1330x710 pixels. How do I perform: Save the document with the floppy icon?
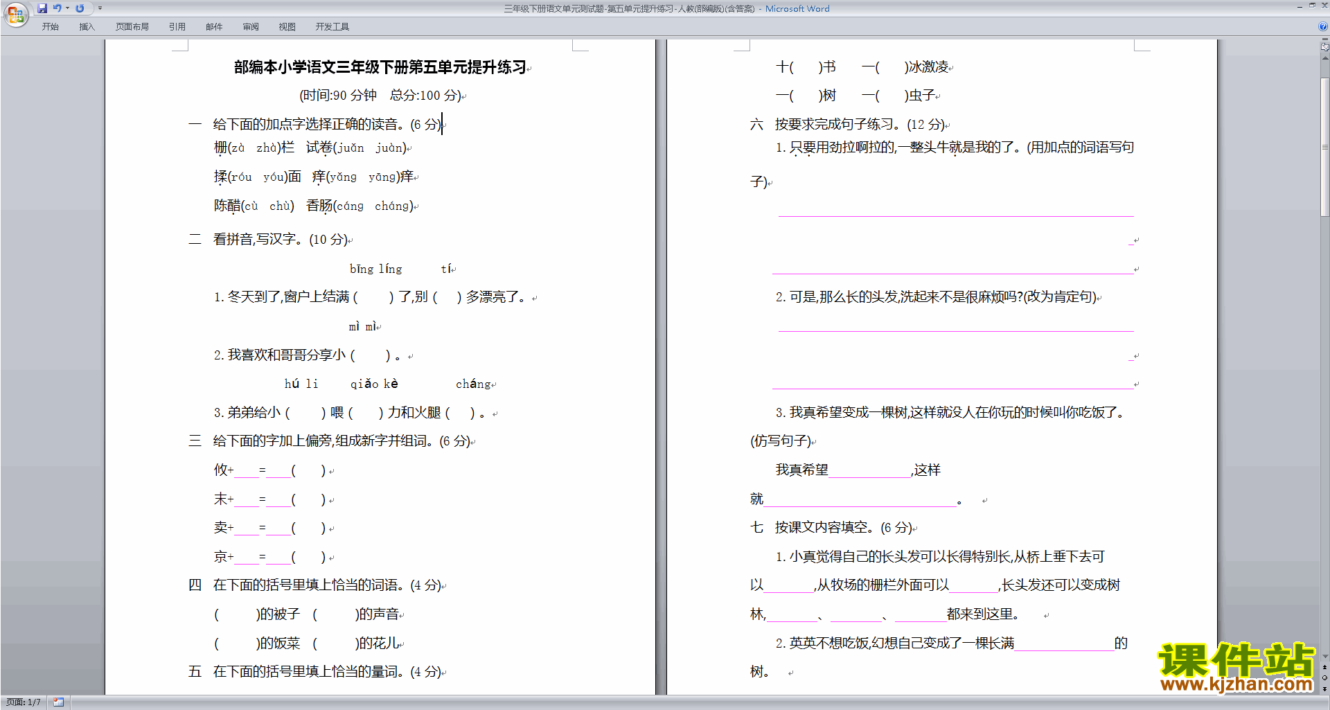click(42, 8)
